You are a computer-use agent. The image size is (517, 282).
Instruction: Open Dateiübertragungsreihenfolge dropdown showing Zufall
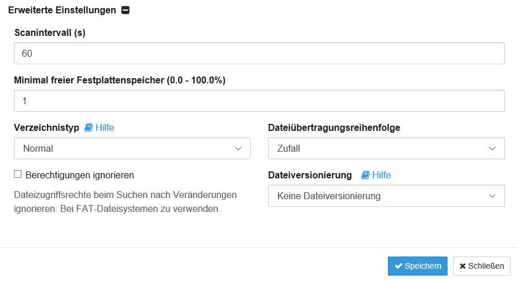(386, 148)
